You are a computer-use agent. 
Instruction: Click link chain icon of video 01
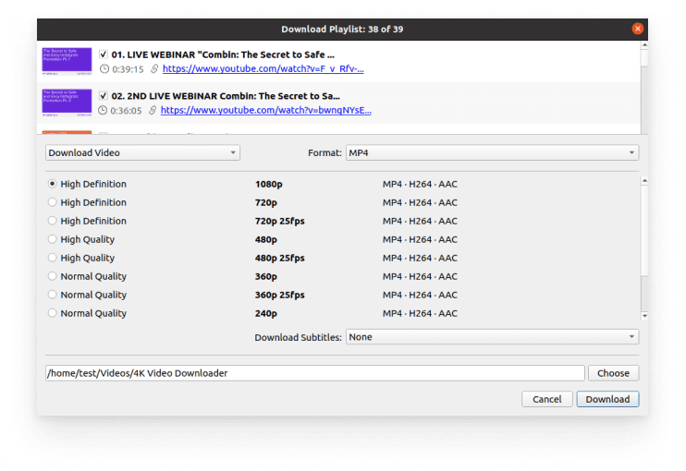[154, 69]
